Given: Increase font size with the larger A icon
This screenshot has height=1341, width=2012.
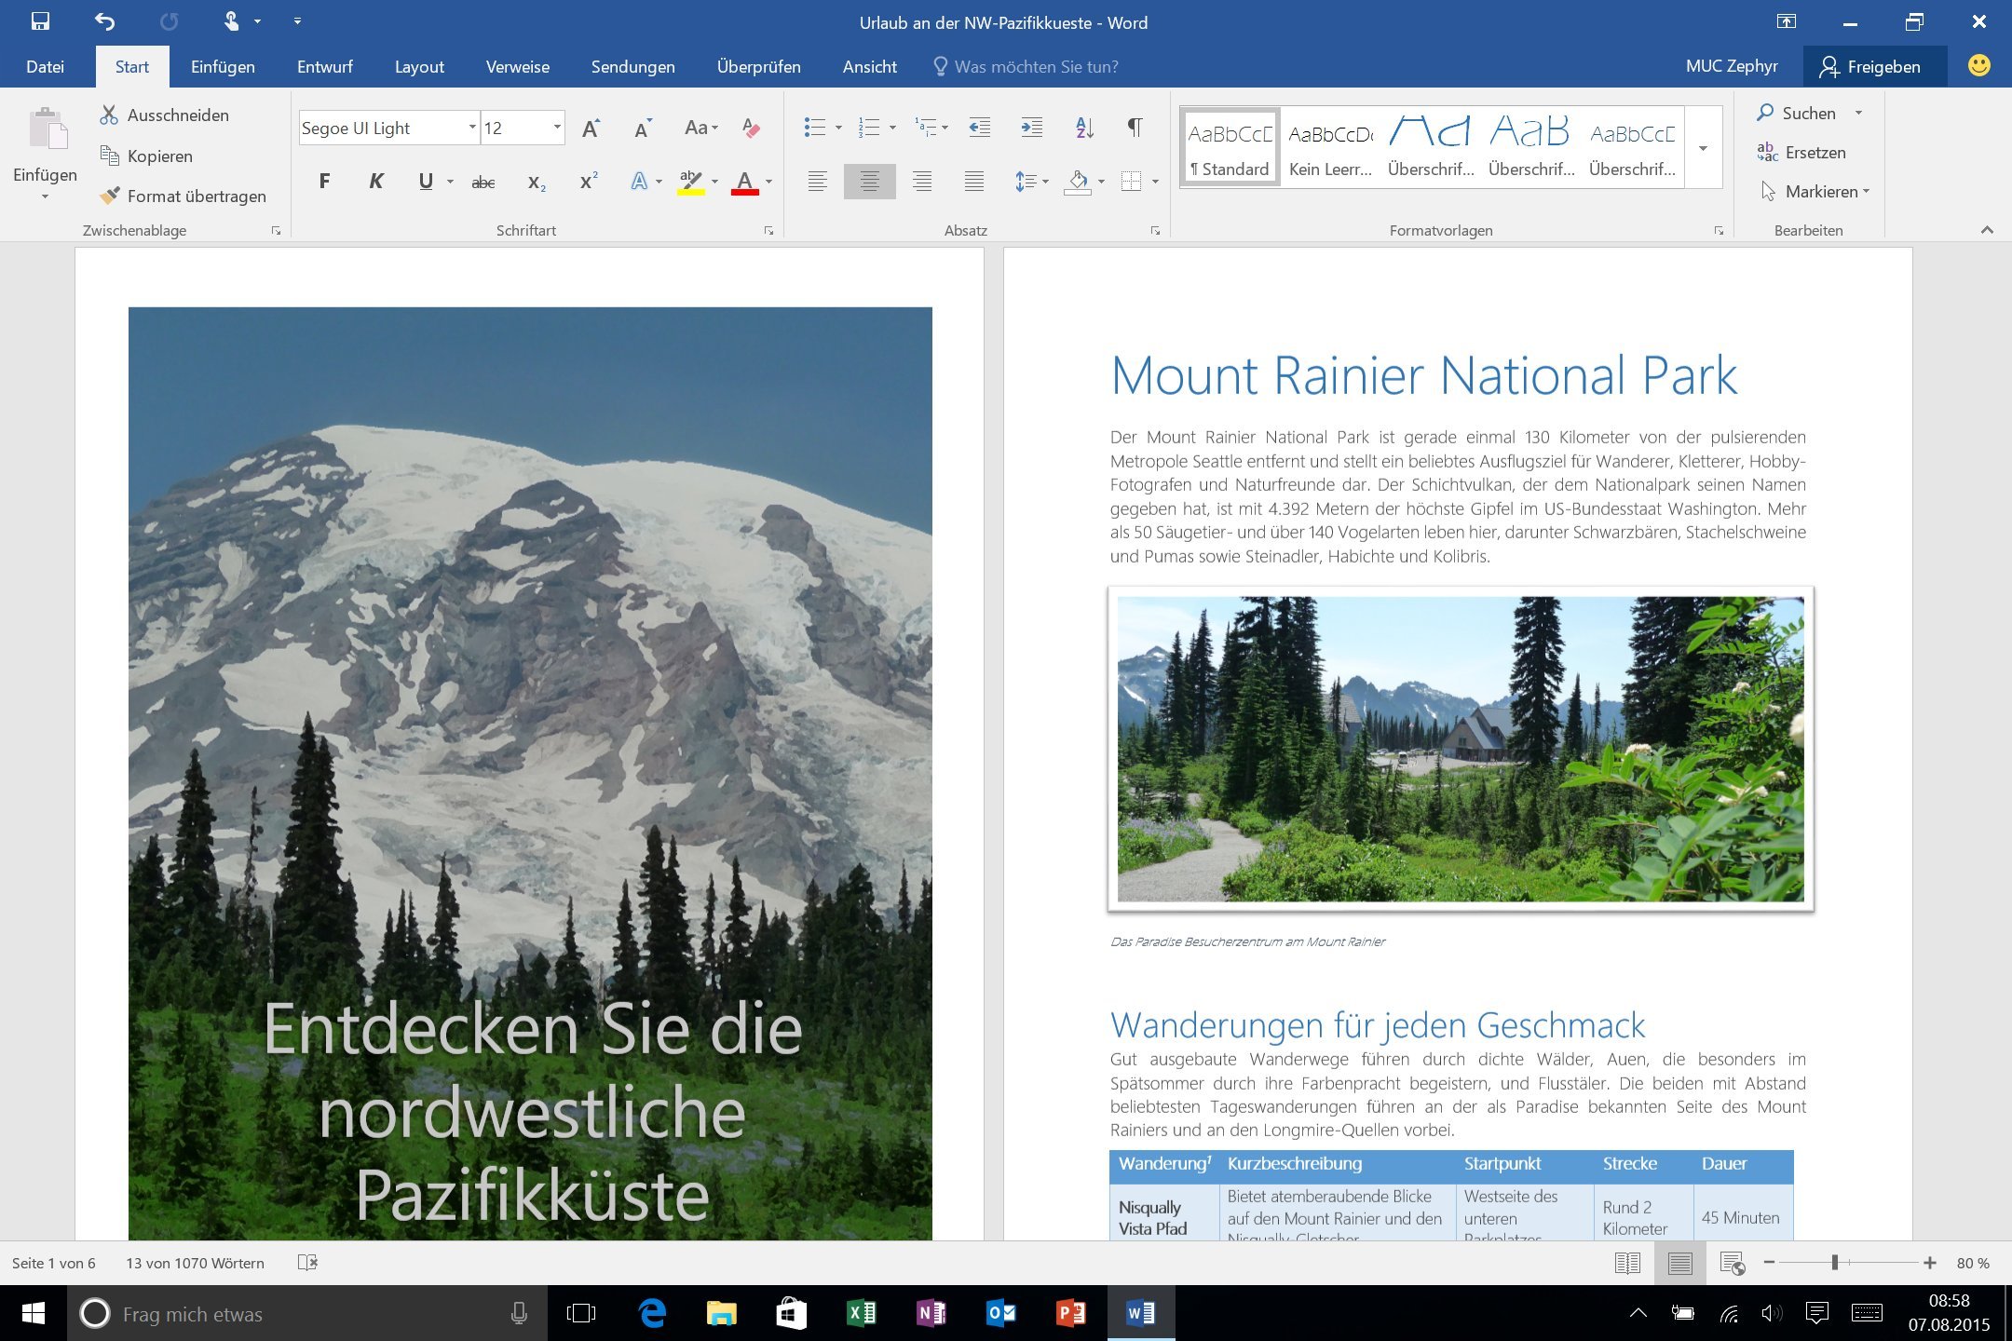Looking at the screenshot, I should (x=591, y=129).
